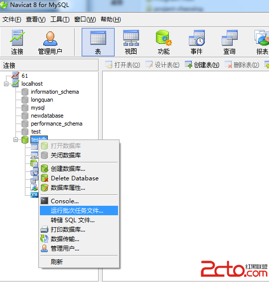
Task: Choose 转储 SQL 文件... menu entry
Action: pyautogui.click(x=79, y=220)
